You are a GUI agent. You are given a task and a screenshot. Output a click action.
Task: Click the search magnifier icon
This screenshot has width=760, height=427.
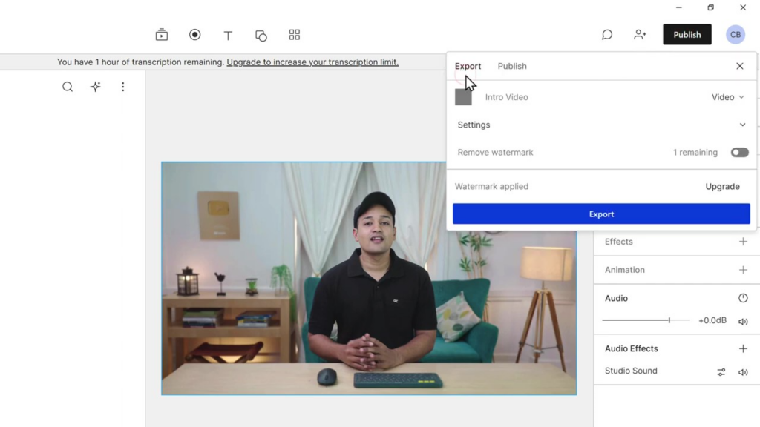68,87
